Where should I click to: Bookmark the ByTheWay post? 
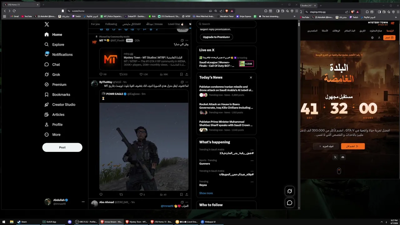[x=181, y=194]
